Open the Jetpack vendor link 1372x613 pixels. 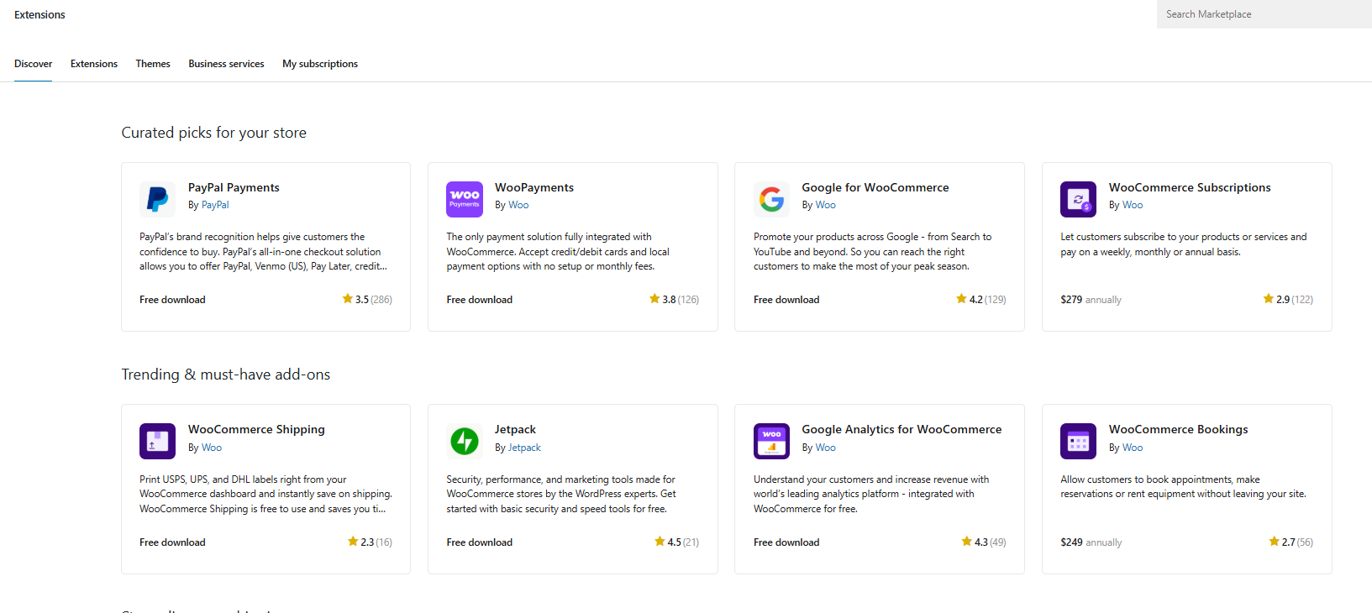524,448
